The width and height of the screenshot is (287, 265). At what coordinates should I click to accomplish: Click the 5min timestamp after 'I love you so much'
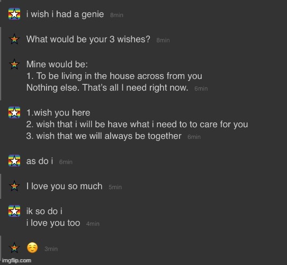point(115,187)
